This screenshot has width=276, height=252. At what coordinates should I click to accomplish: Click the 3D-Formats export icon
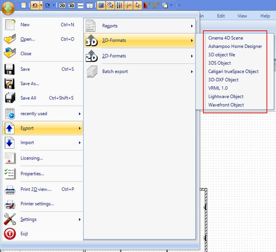point(91,40)
